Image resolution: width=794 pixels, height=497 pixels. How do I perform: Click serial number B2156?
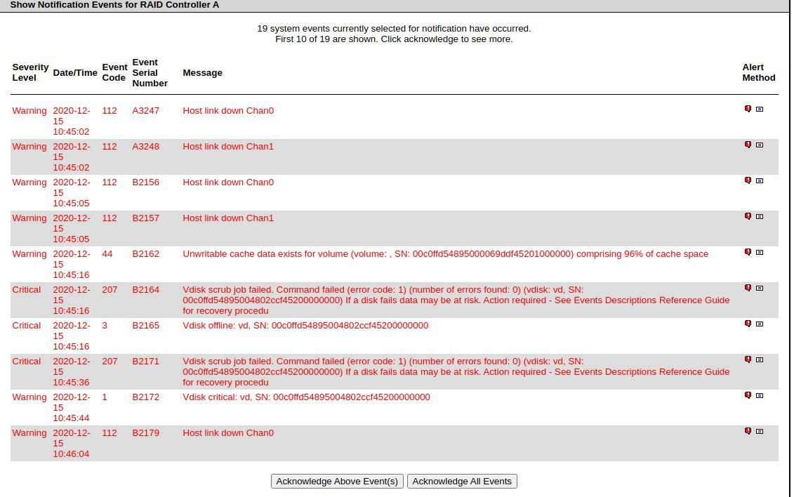[146, 183]
